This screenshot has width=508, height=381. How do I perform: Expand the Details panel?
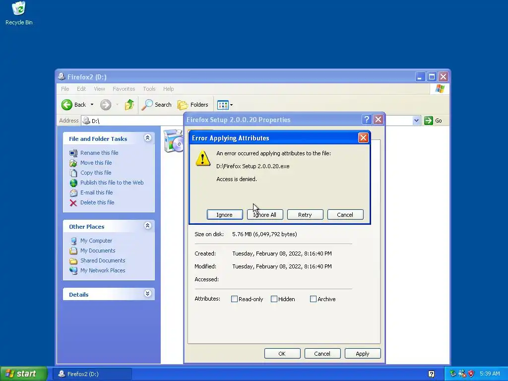[x=147, y=294]
